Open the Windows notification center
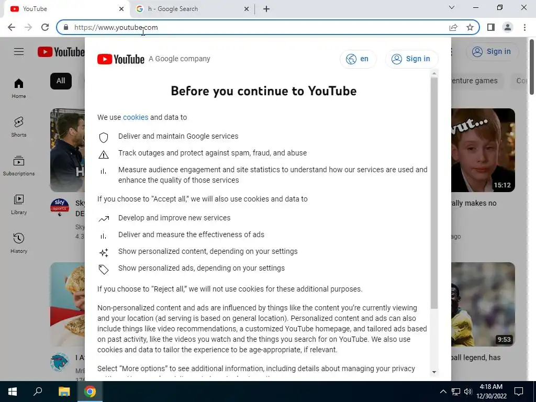The image size is (536, 402). 519,392
